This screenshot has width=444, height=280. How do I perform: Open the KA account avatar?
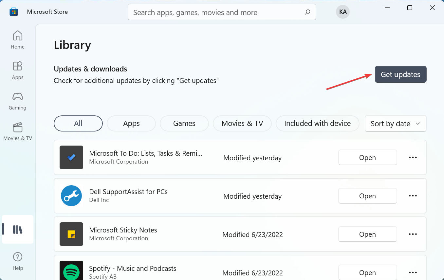tap(342, 11)
